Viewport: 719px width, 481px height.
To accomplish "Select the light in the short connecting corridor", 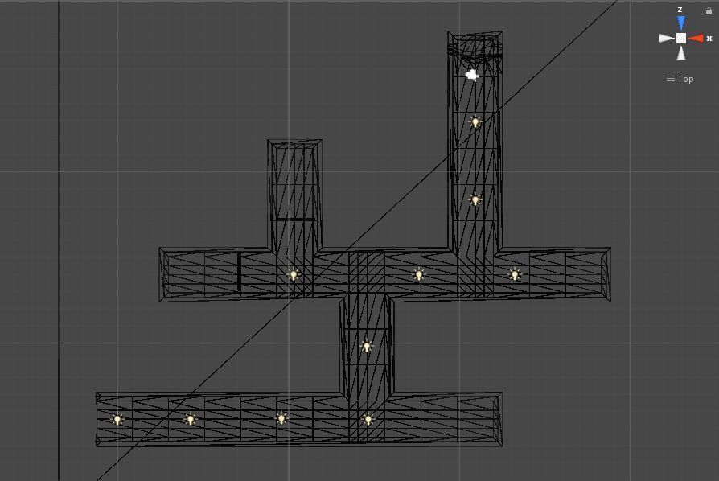I will click(367, 346).
